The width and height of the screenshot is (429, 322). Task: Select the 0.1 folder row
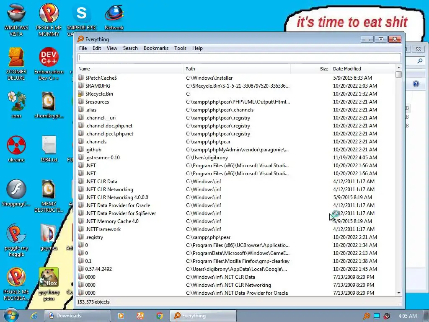click(x=236, y=261)
